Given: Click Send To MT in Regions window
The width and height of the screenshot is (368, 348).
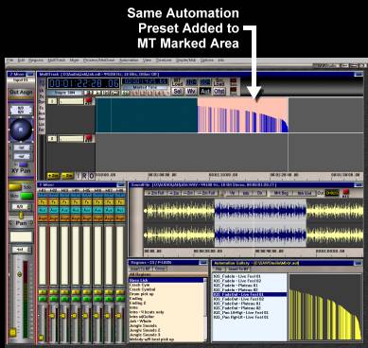Looking at the screenshot, I should point(141,269).
